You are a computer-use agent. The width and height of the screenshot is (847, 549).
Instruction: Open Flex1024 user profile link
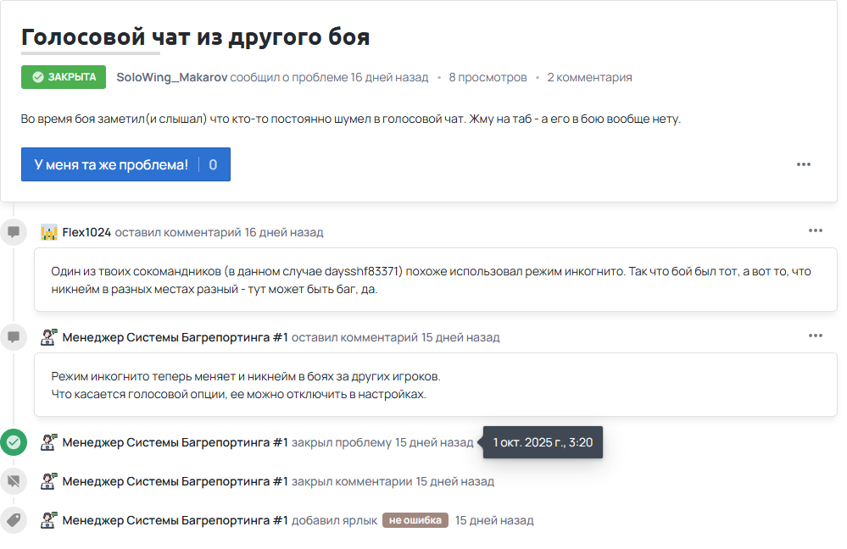pyautogui.click(x=86, y=232)
